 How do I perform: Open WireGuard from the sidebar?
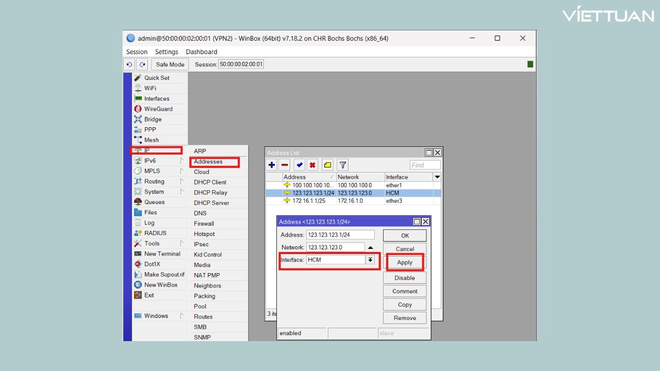coord(158,109)
